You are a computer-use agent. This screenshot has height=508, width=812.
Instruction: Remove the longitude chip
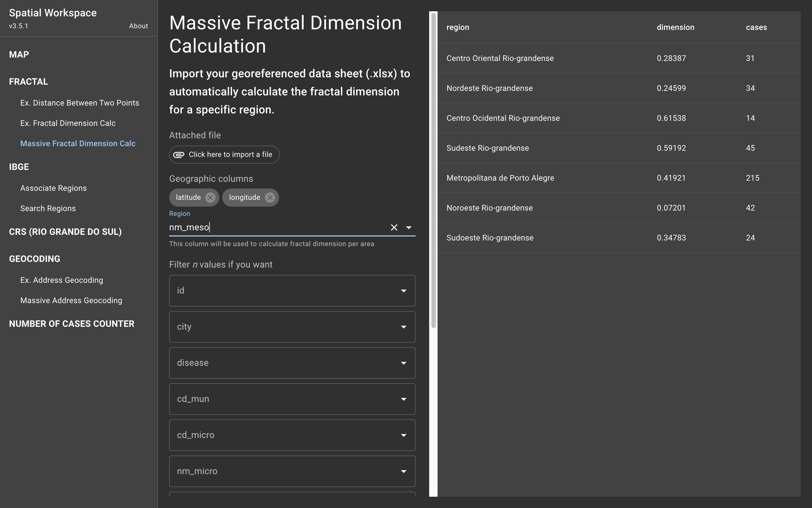click(x=270, y=198)
